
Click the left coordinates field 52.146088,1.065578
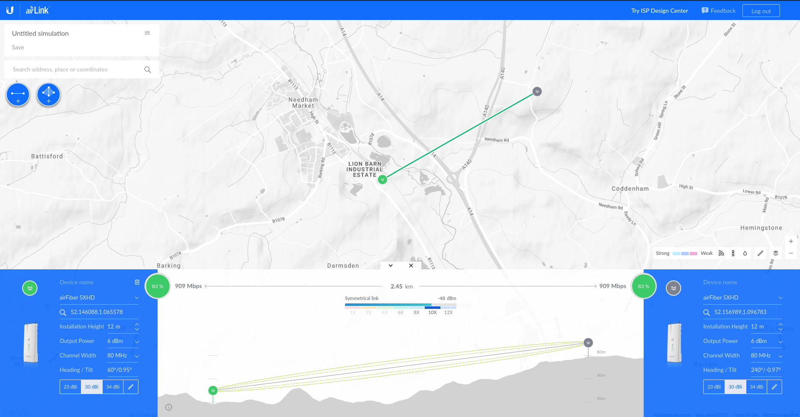click(x=99, y=312)
